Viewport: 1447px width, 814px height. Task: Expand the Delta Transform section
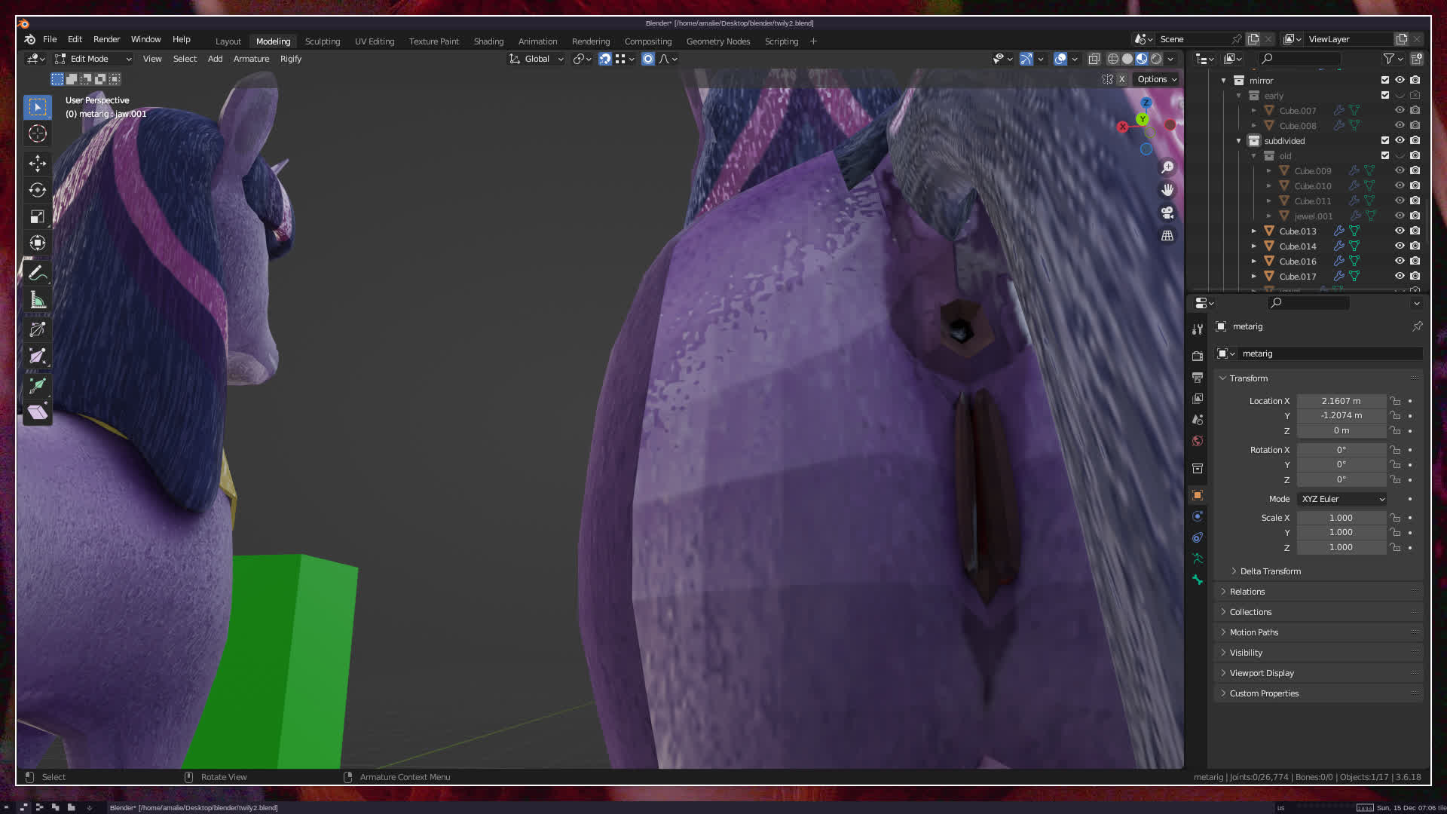(x=1270, y=571)
